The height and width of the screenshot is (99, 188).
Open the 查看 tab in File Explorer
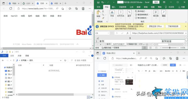[27, 56]
